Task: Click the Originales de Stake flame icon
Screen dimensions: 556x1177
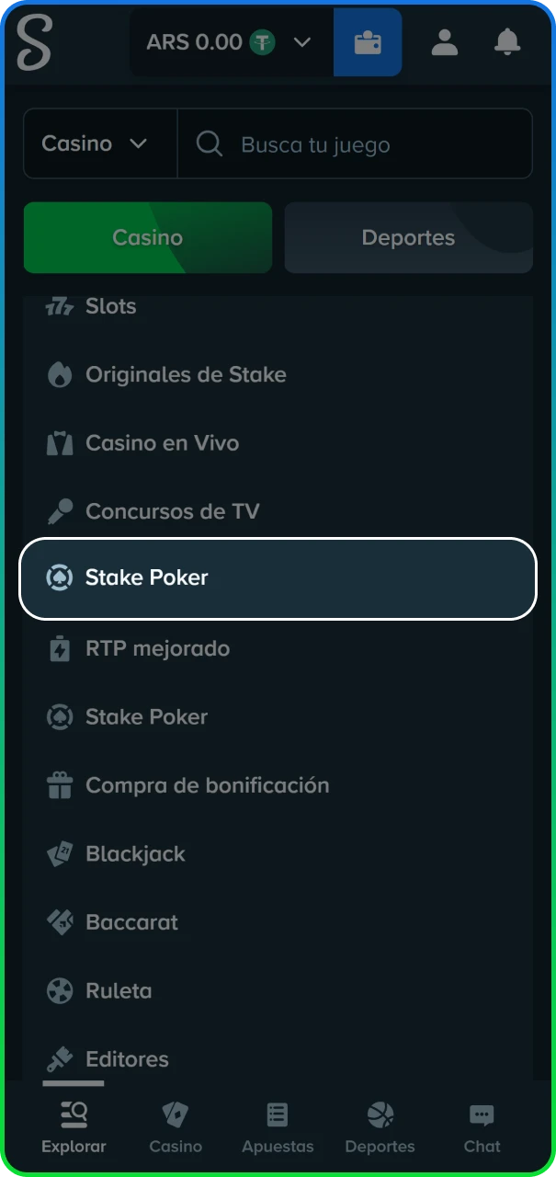Action: click(x=60, y=374)
